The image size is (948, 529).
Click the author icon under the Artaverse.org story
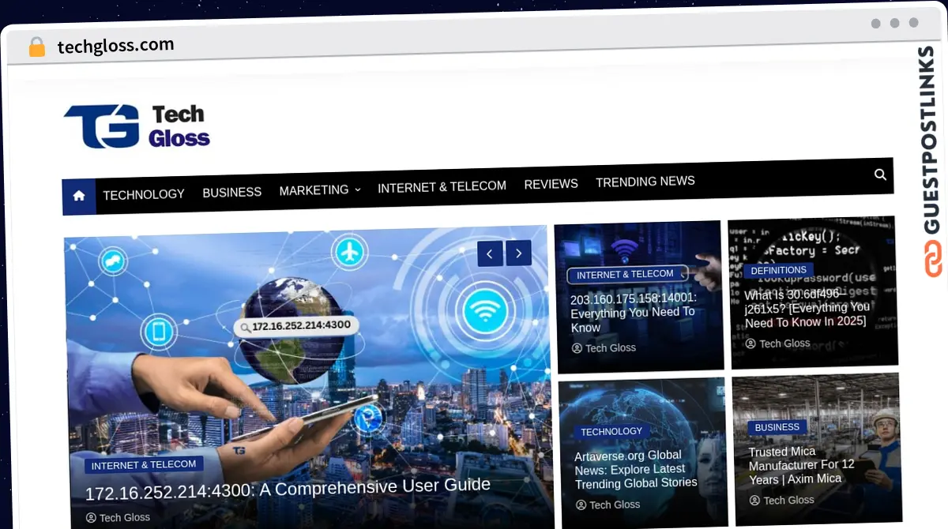tap(581, 505)
